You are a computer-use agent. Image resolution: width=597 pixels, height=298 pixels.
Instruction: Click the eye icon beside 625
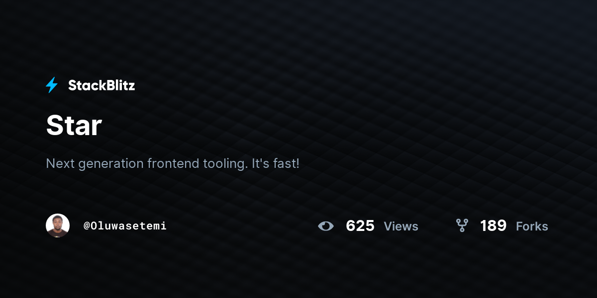pyautogui.click(x=326, y=226)
